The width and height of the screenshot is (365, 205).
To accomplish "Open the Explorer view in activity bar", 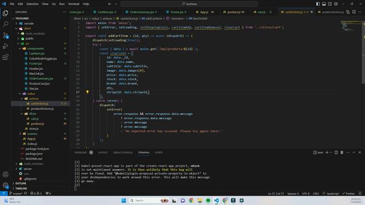I will coord(5,13).
